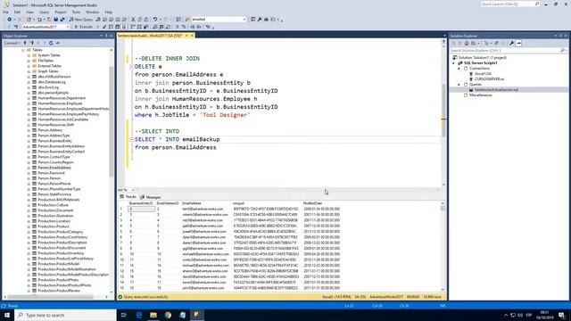571x321 pixels.
Task: Click the Refresh icon in Object Explorer
Action: tap(51, 43)
